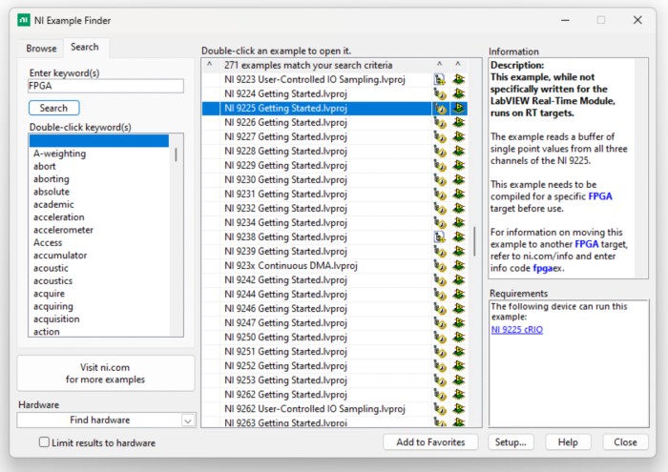This screenshot has width=668, height=472.
Task: Click sort arrow left of examples match header
Action: click(x=210, y=64)
